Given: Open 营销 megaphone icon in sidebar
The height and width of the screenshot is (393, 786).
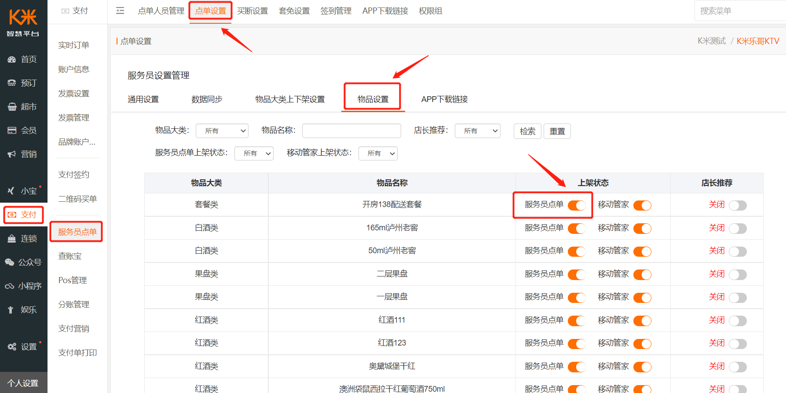Looking at the screenshot, I should coord(12,154).
